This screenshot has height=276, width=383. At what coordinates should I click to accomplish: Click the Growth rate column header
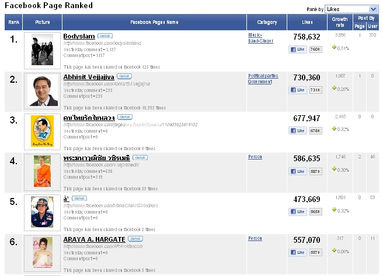click(x=340, y=22)
